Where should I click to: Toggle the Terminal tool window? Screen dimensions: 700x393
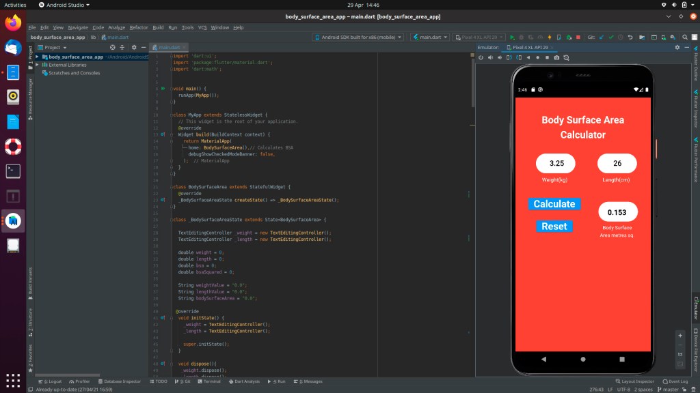tap(208, 381)
